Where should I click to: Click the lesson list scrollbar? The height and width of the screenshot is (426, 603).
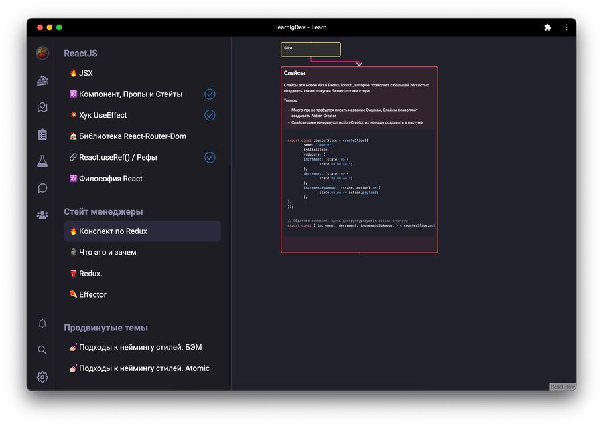(230, 275)
